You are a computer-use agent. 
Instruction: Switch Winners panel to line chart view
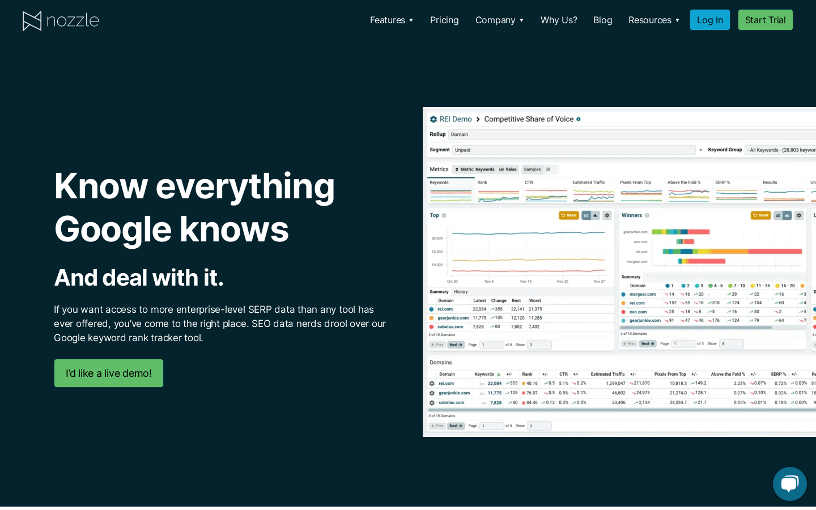779,215
